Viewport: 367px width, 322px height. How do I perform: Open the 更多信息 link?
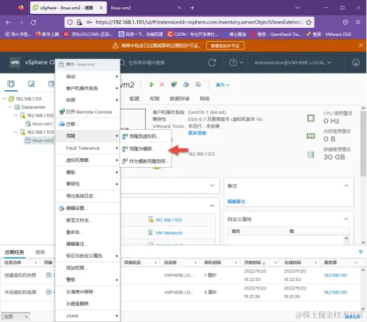pyautogui.click(x=197, y=133)
